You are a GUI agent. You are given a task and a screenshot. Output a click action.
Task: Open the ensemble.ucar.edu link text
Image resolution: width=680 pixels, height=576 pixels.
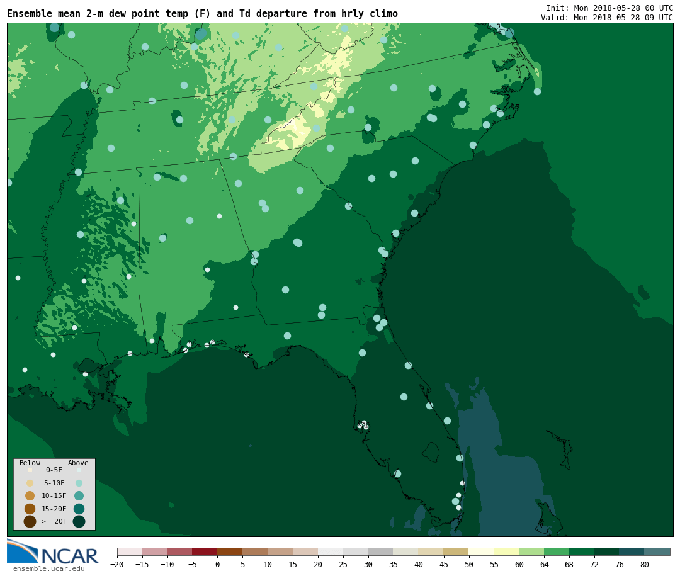click(x=48, y=568)
